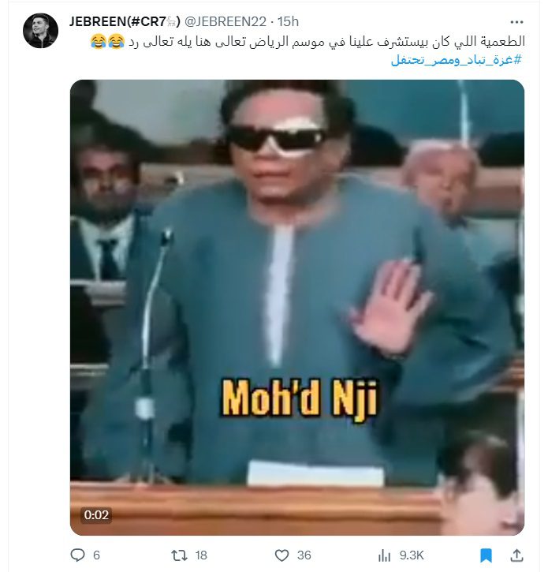This screenshot has width=548, height=572.
Task: Click the reply speech bubble icon
Action: tap(77, 555)
